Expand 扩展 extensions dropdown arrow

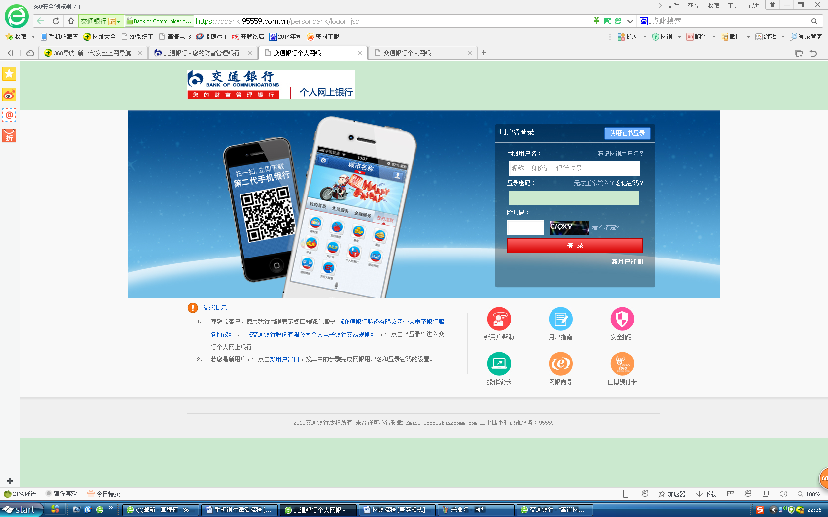pos(645,37)
